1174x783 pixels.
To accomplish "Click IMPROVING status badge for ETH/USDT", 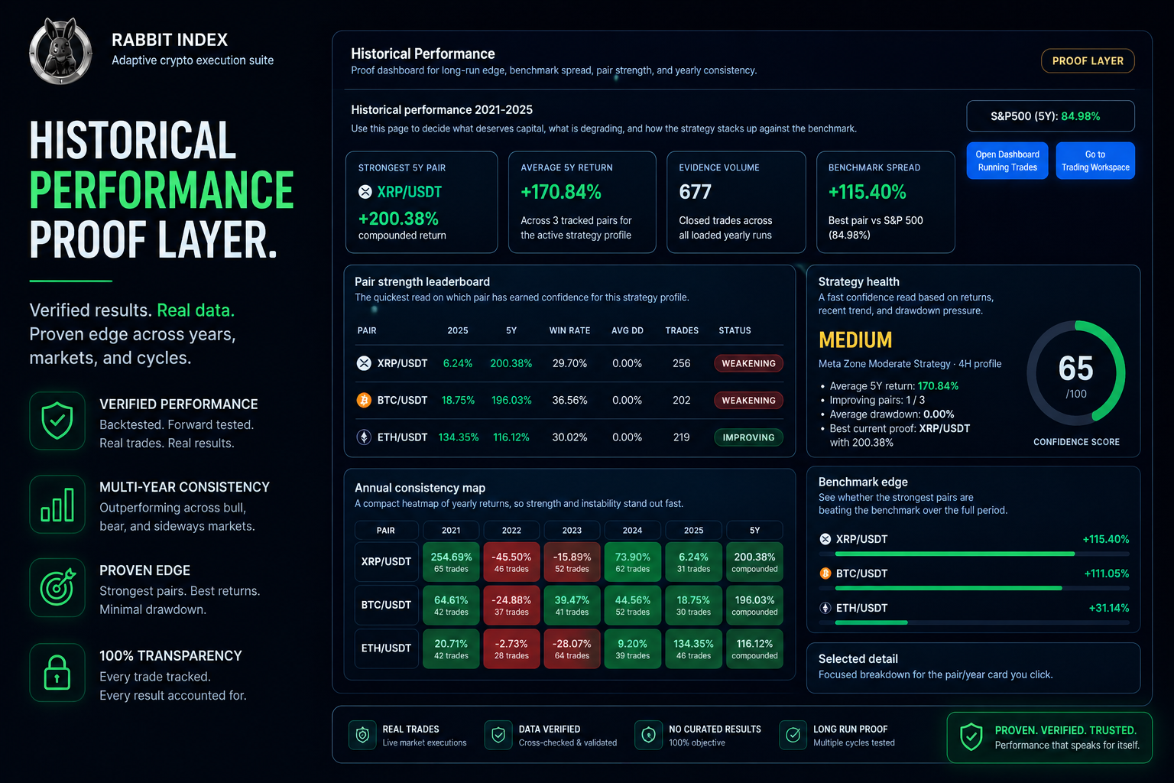I will [x=748, y=437].
